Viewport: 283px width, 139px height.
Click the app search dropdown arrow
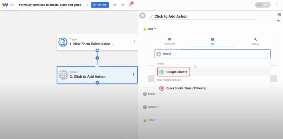(267, 54)
